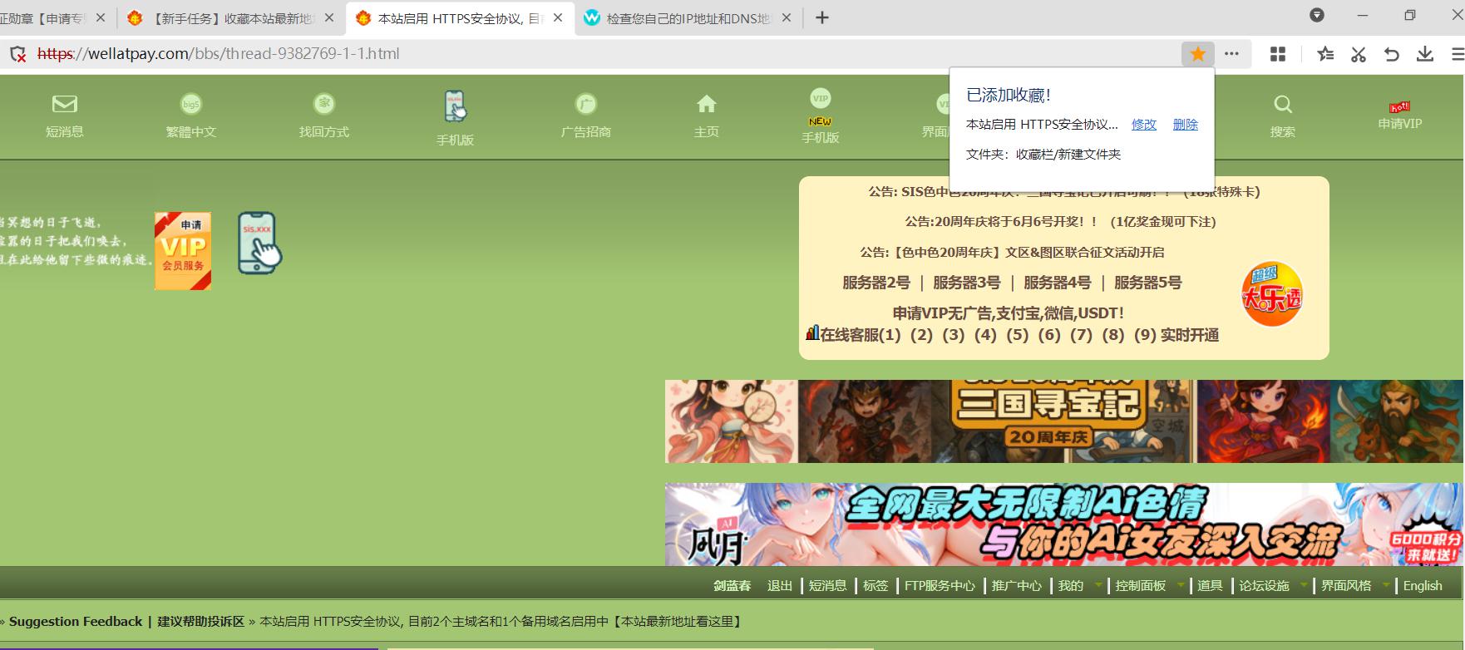The width and height of the screenshot is (1465, 650).
Task: Click VIP NEW 手机版 icon
Action: pos(820,109)
